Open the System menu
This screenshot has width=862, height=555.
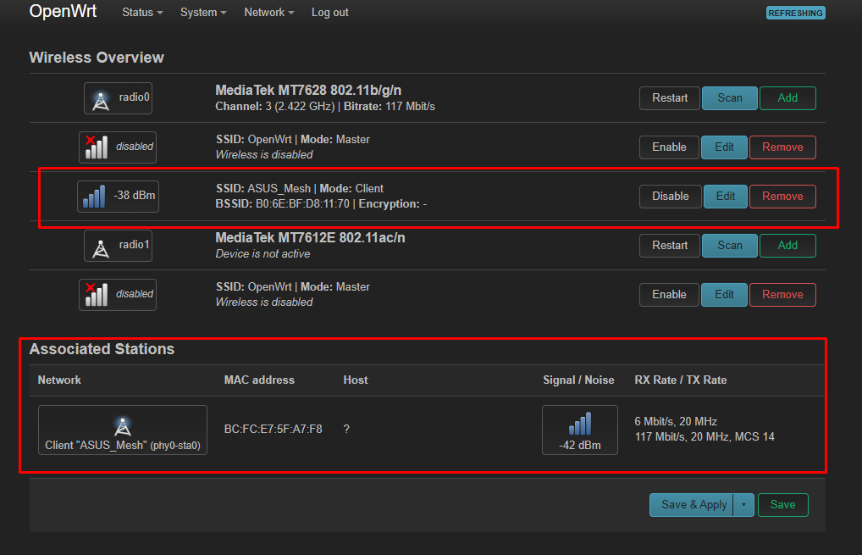coord(203,12)
